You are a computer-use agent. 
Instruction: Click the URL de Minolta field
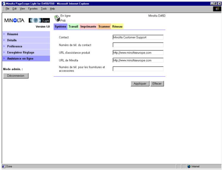click(x=138, y=60)
